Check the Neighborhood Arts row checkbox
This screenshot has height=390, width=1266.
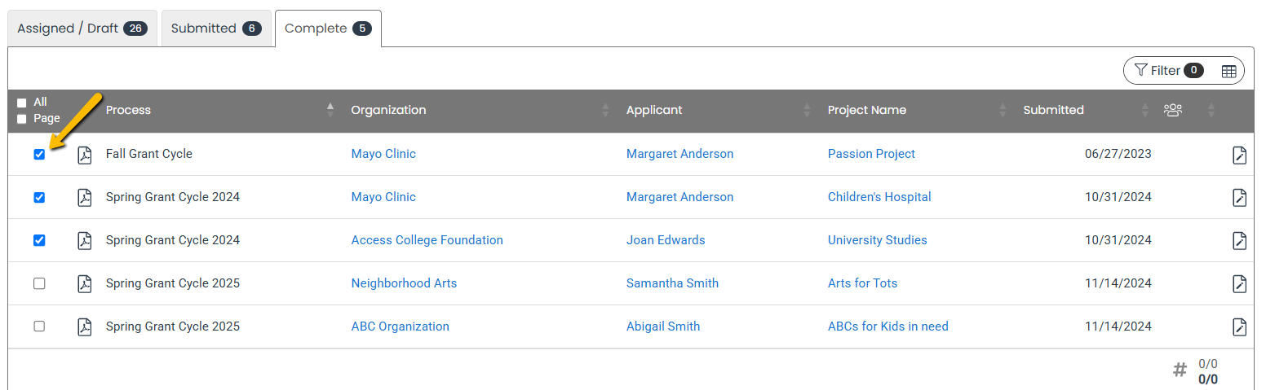(39, 283)
